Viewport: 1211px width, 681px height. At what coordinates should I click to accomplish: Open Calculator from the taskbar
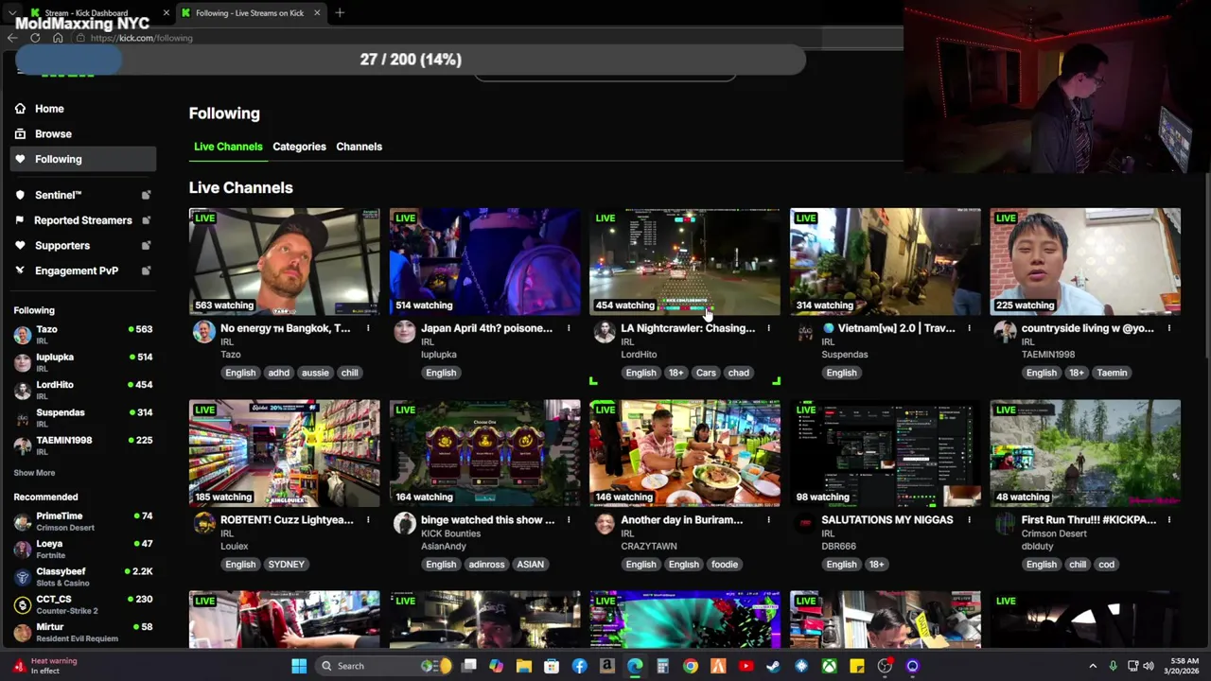[x=662, y=666]
